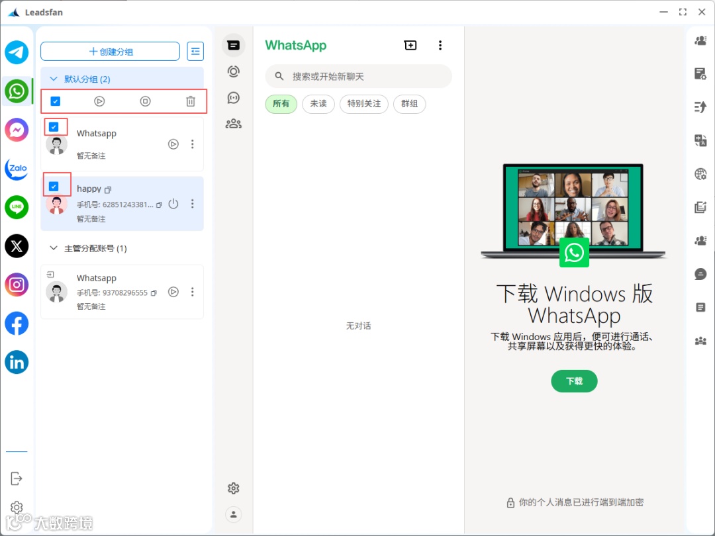Open more options for the happy account
Screen dimensions: 715x536
click(x=193, y=204)
